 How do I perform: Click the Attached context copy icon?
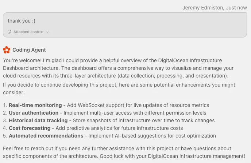point(9,32)
